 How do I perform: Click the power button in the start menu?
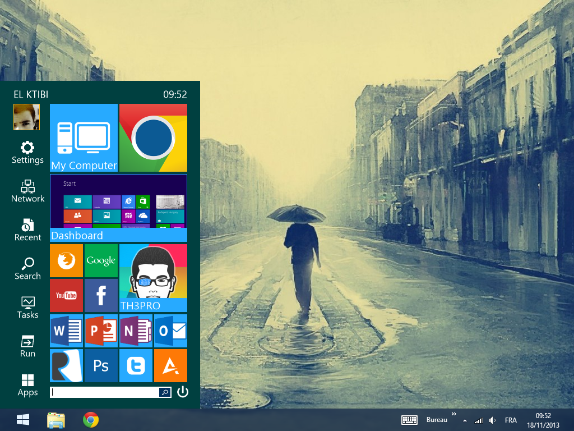coord(183,392)
